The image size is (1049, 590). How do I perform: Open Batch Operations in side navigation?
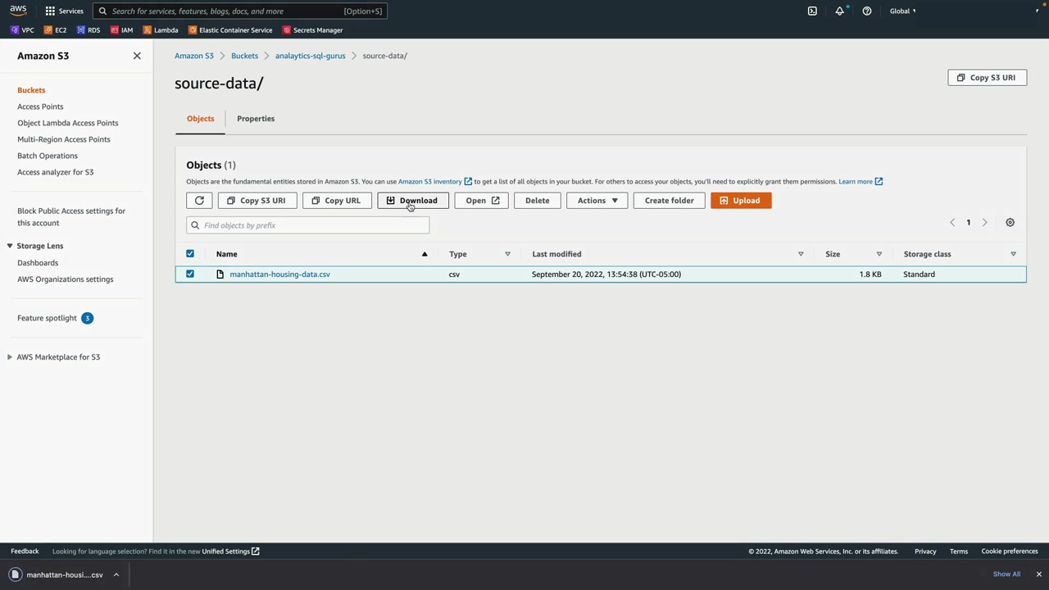click(48, 156)
